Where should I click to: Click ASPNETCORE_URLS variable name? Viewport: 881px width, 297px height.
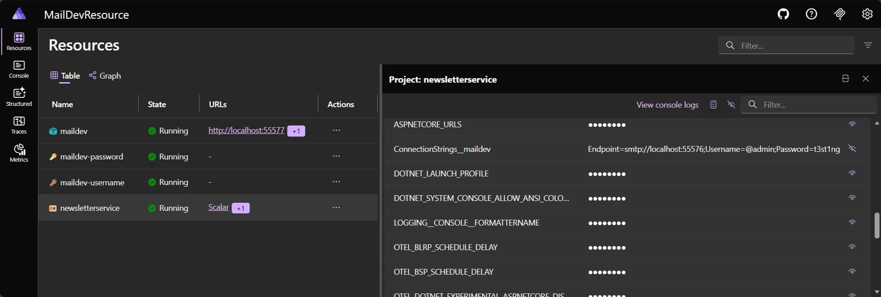[428, 124]
